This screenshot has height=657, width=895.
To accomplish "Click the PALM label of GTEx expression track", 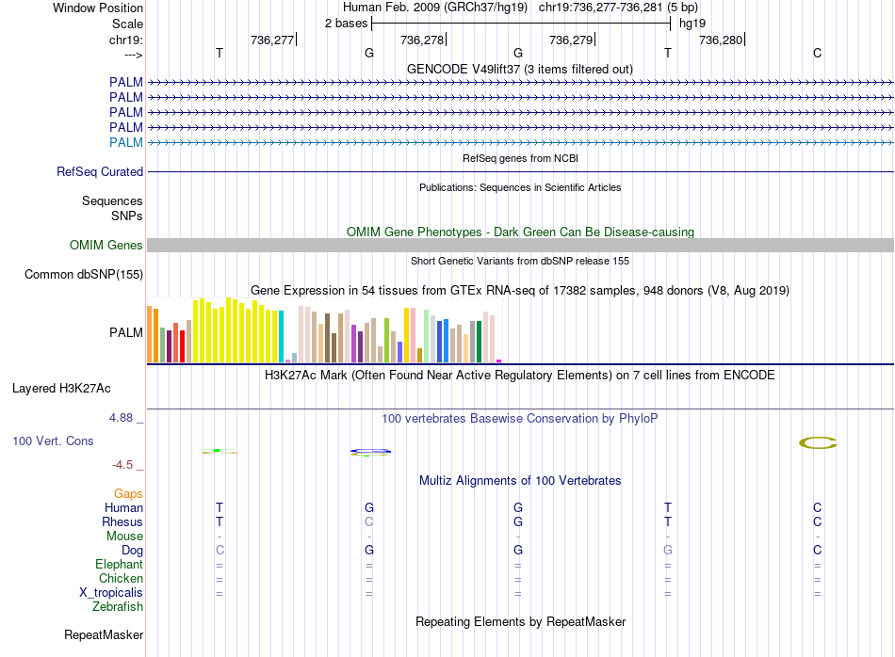I will 126,332.
